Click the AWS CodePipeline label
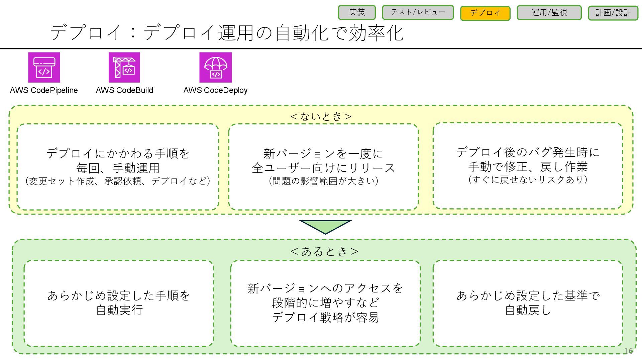 (44, 90)
